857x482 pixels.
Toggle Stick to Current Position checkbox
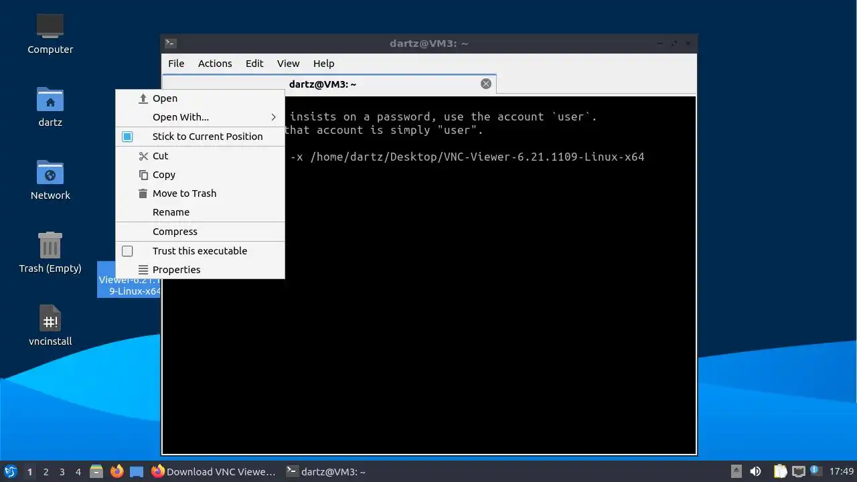click(127, 137)
